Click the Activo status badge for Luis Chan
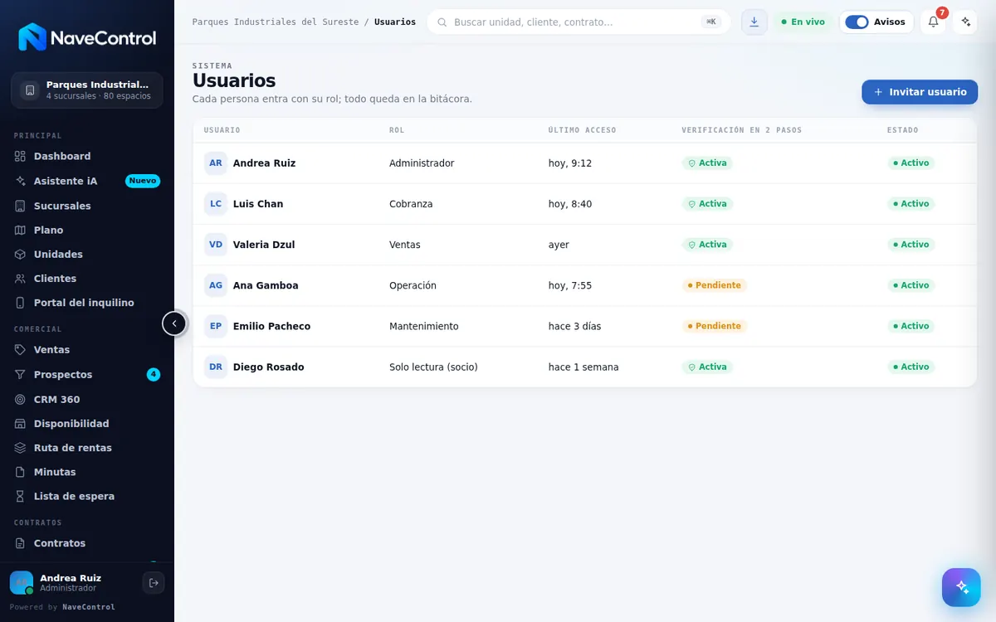The height and width of the screenshot is (622, 996). pyautogui.click(x=911, y=204)
